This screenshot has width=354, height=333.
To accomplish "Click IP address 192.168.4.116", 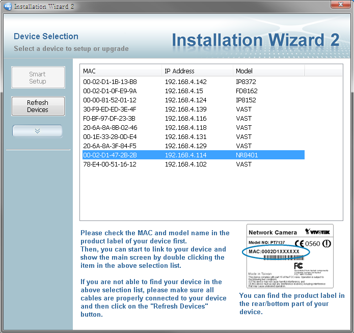I will coord(186,119).
